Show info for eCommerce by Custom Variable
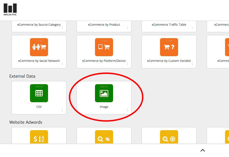The image size is (229, 157). tap(192, 64)
